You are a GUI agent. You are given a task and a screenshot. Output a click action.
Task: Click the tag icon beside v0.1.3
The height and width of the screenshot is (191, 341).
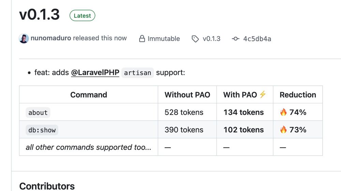[195, 39]
